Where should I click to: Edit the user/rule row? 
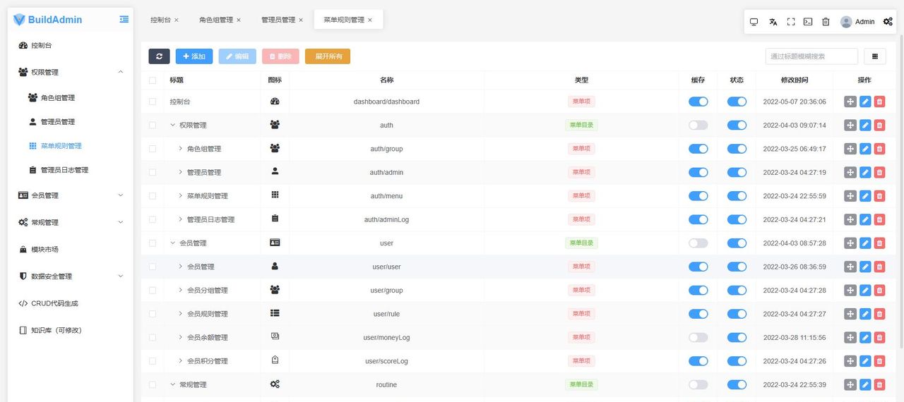(865, 314)
